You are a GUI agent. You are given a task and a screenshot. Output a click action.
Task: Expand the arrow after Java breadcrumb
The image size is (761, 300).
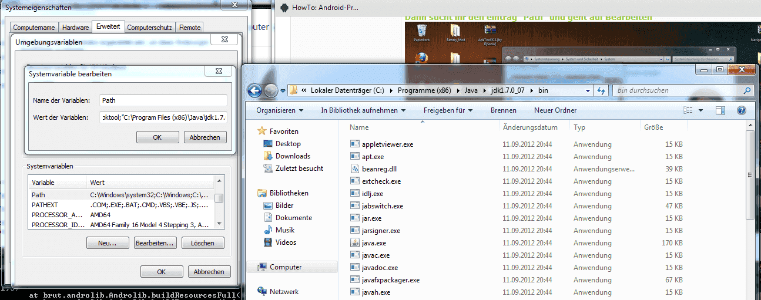pos(485,91)
